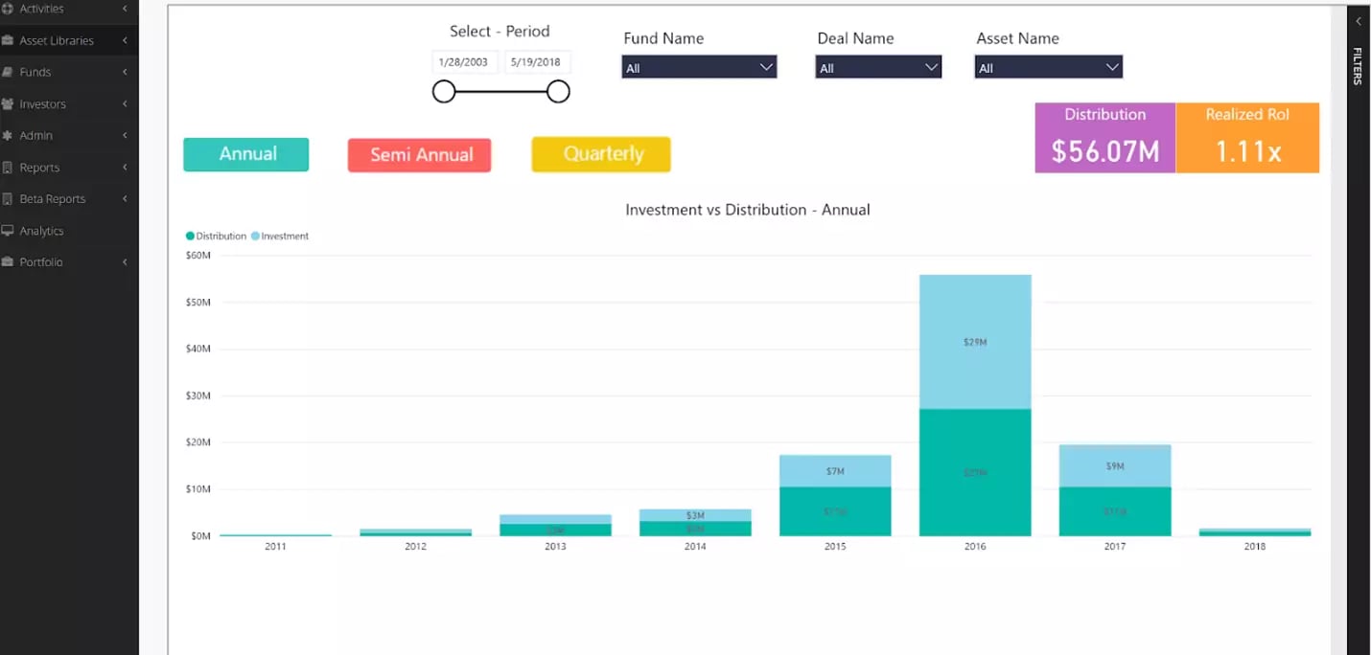The height and width of the screenshot is (655, 1371).
Task: Open the Asset Name dropdown
Action: (x=1048, y=67)
